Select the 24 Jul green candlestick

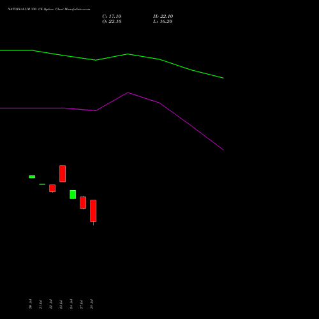73,195
